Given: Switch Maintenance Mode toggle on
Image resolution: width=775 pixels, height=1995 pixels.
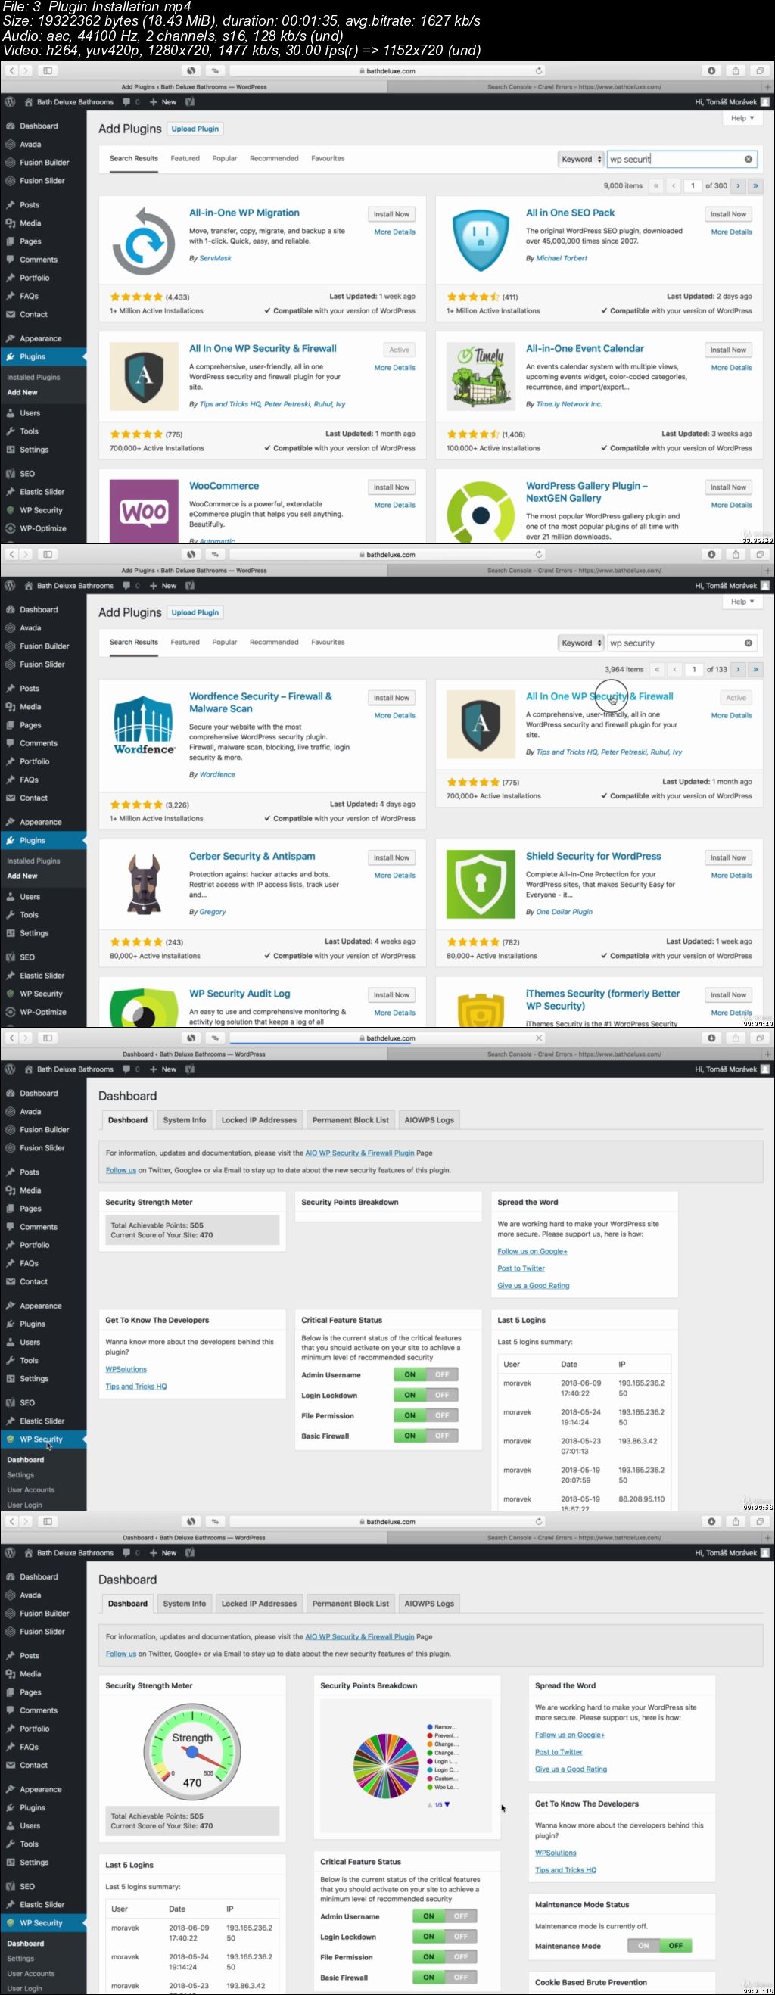Looking at the screenshot, I should 643,1946.
